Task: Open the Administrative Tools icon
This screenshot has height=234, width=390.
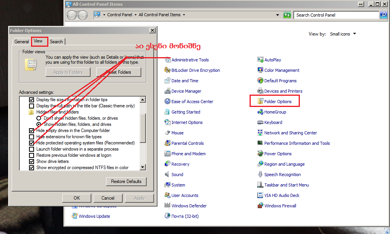Action: (168, 60)
